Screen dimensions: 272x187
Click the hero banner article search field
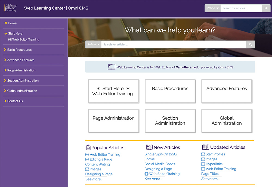(x=174, y=44)
